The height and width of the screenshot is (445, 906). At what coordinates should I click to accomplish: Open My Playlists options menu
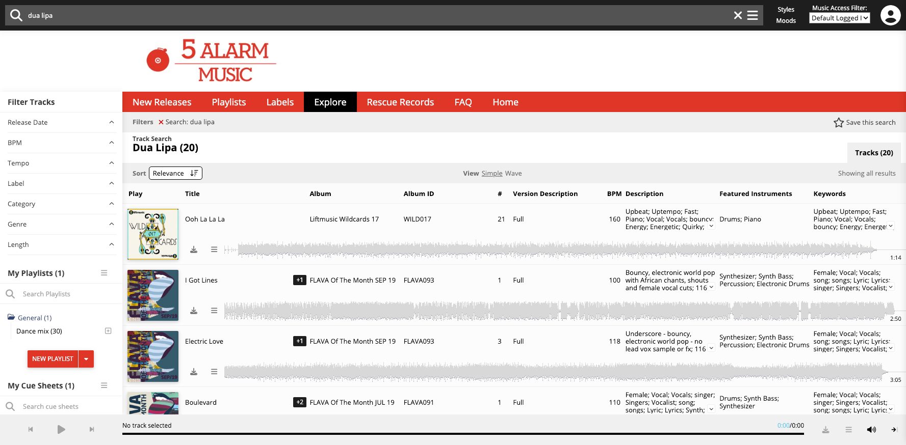[x=104, y=273]
